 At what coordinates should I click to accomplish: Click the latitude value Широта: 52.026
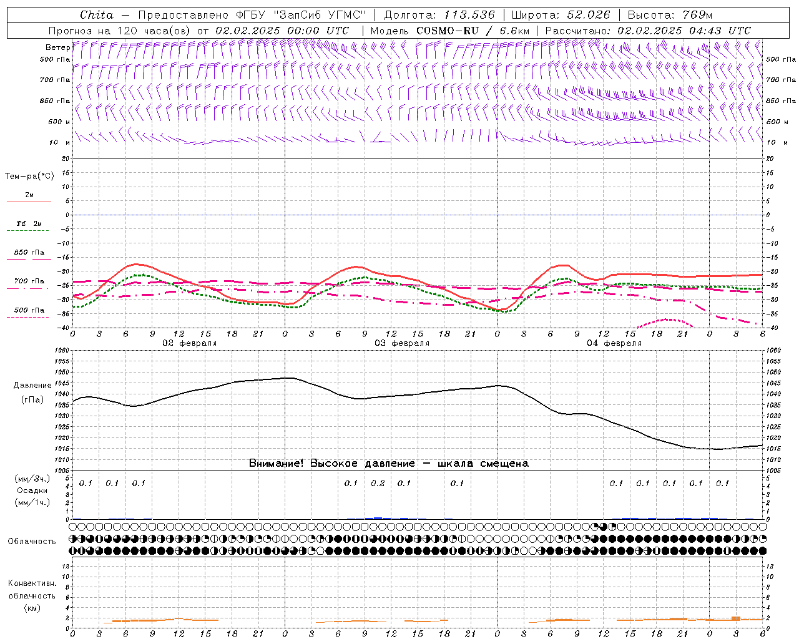click(561, 14)
